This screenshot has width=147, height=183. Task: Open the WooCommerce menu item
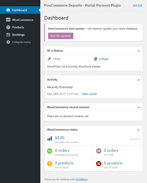coord(20,20)
